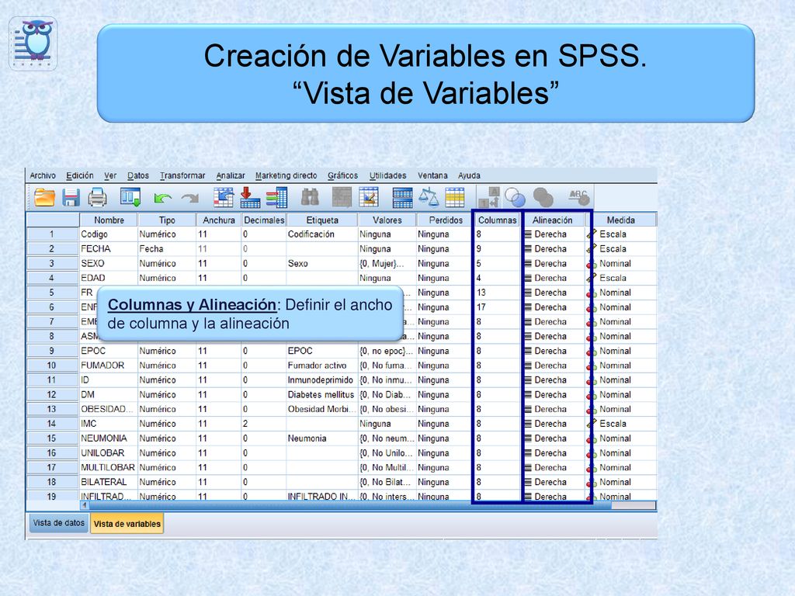795x596 pixels.
Task: Click the Open file folder icon
Action: pos(44,197)
